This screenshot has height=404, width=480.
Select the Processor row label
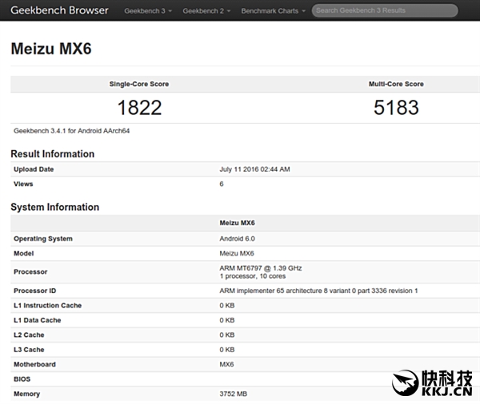[30, 271]
